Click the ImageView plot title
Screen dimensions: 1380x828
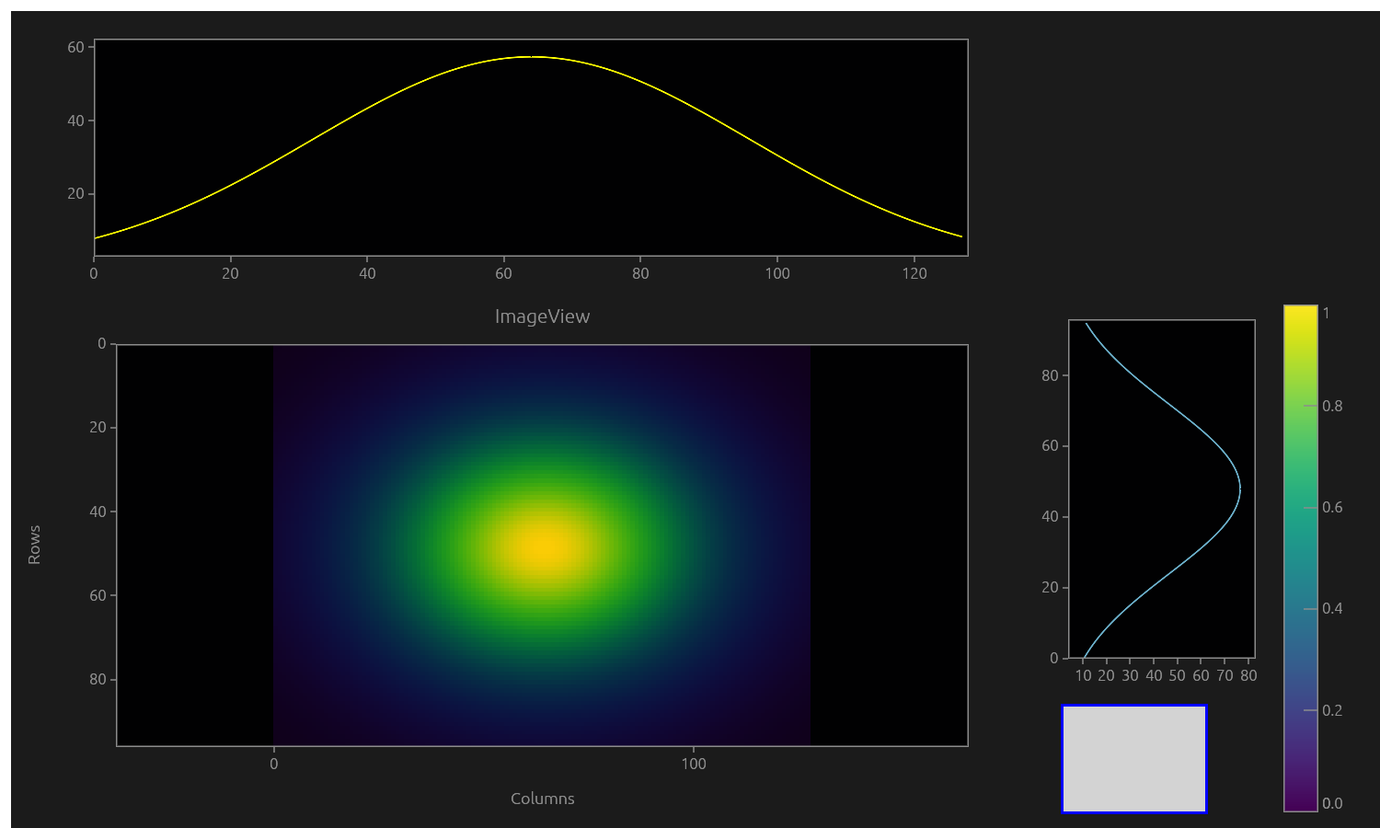click(x=542, y=316)
